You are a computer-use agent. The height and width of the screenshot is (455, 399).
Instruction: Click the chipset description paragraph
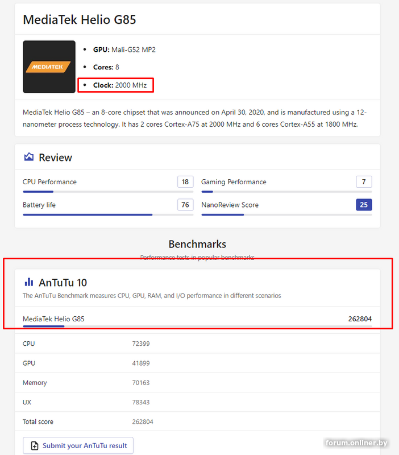tap(195, 118)
